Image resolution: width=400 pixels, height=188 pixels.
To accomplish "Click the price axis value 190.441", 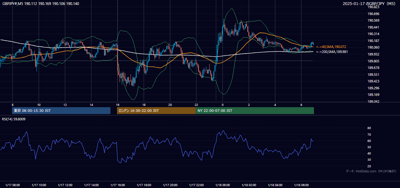I will coord(374,27).
